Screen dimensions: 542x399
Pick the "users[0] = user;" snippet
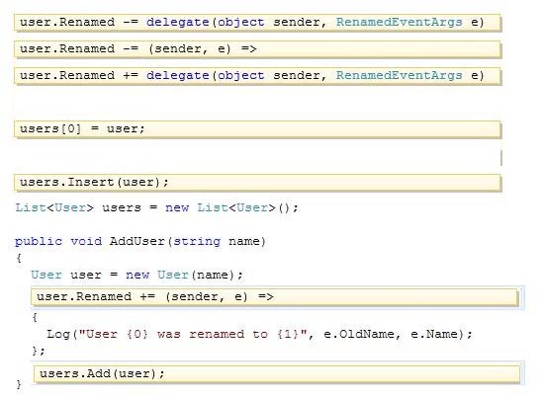(257, 129)
